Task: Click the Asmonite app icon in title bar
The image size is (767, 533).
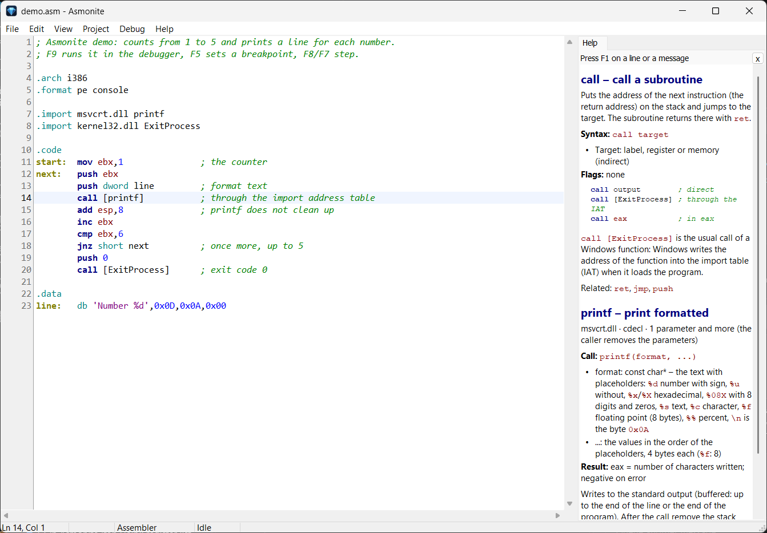Action: [x=11, y=11]
